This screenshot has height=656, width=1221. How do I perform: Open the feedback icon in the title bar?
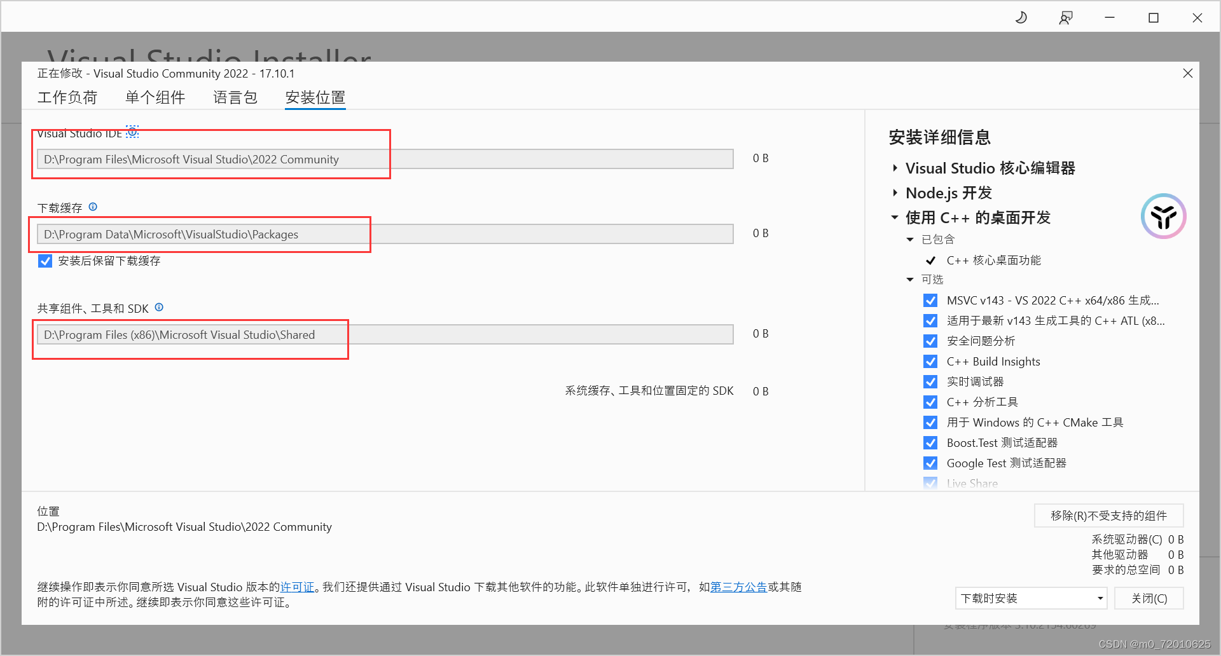[x=1066, y=18]
